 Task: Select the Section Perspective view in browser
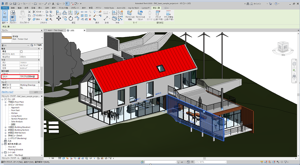click(19, 119)
